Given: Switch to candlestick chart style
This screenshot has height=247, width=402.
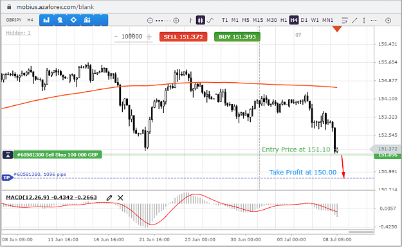Looking at the screenshot, I should 201,20.
